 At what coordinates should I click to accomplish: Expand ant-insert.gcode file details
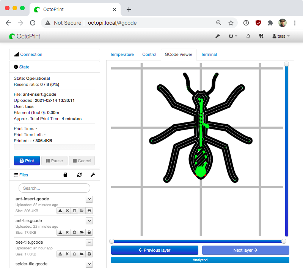[89, 199]
